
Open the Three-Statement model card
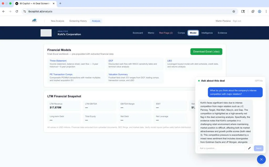coord(76,64)
